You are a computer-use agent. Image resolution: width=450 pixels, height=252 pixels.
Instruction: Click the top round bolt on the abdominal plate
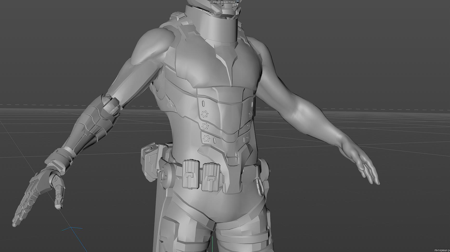click(204, 114)
